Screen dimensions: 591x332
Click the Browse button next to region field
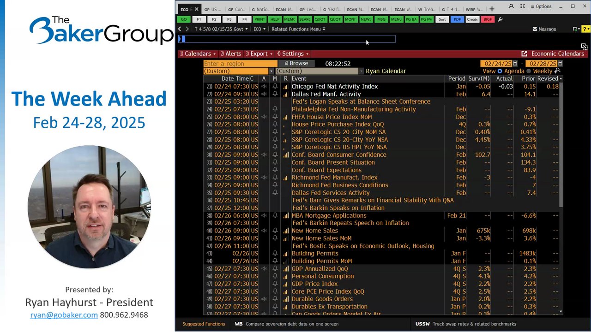coord(296,64)
